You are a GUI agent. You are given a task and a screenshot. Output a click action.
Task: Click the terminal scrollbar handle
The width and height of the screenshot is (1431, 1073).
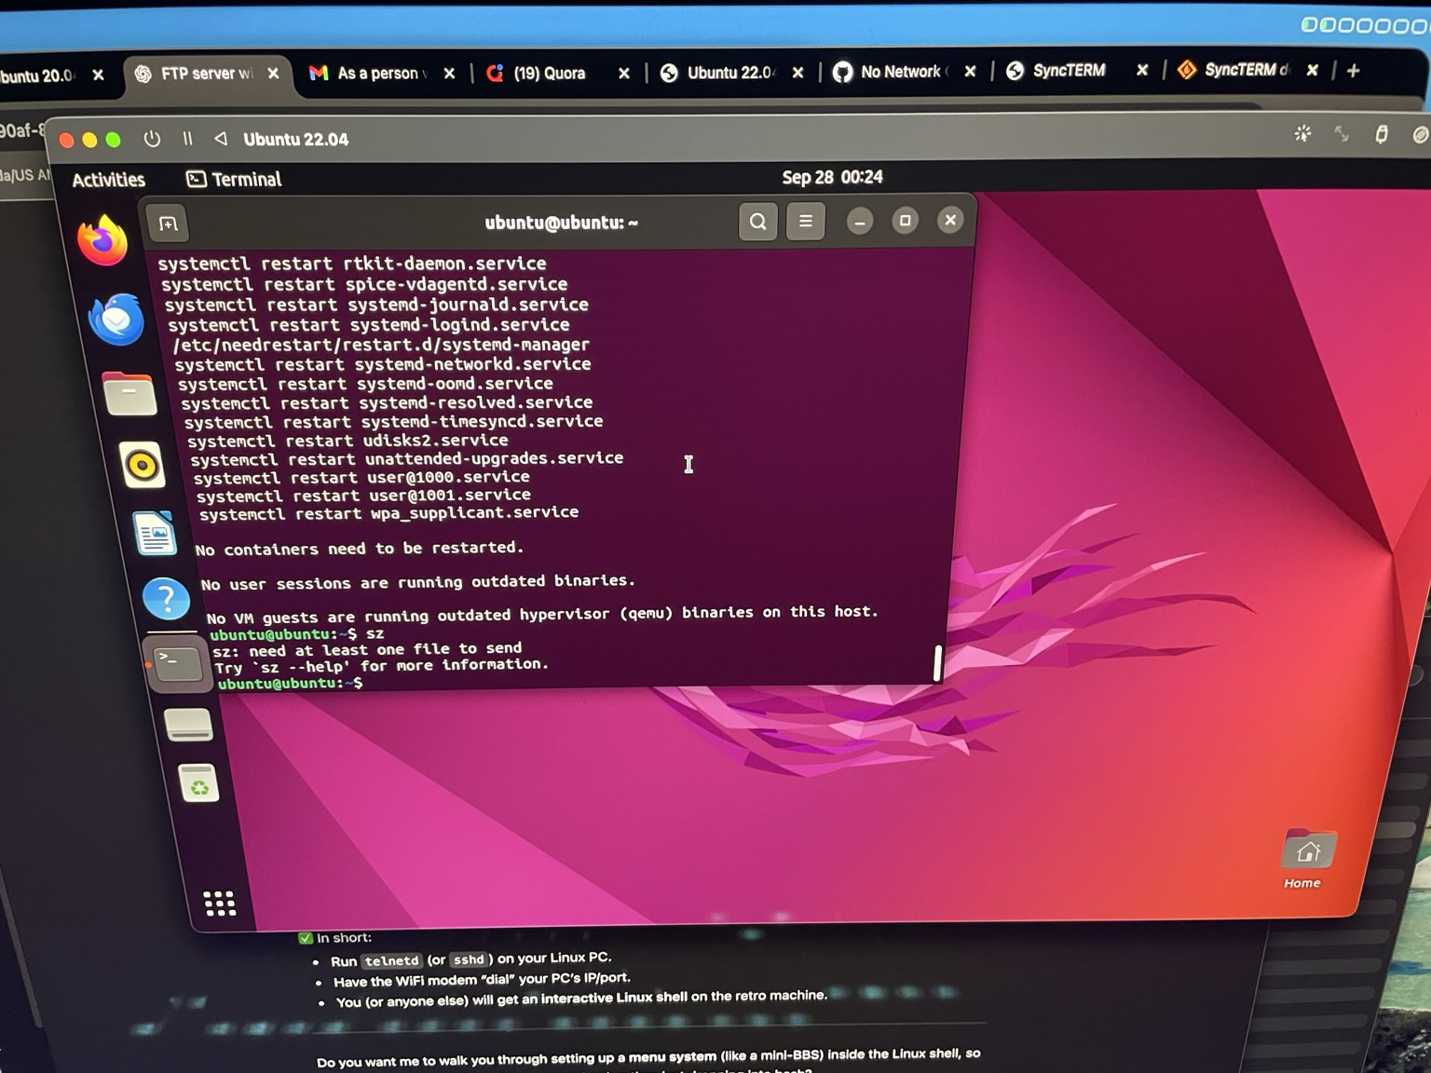point(937,662)
